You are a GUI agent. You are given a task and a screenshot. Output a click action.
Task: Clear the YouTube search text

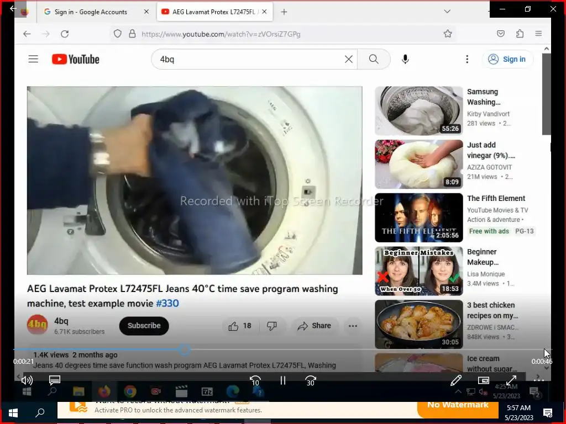pyautogui.click(x=348, y=59)
